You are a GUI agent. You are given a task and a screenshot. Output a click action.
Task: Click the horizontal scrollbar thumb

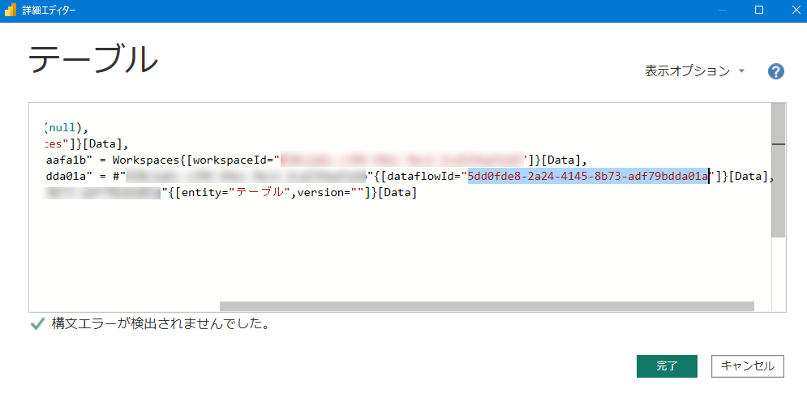click(487, 306)
